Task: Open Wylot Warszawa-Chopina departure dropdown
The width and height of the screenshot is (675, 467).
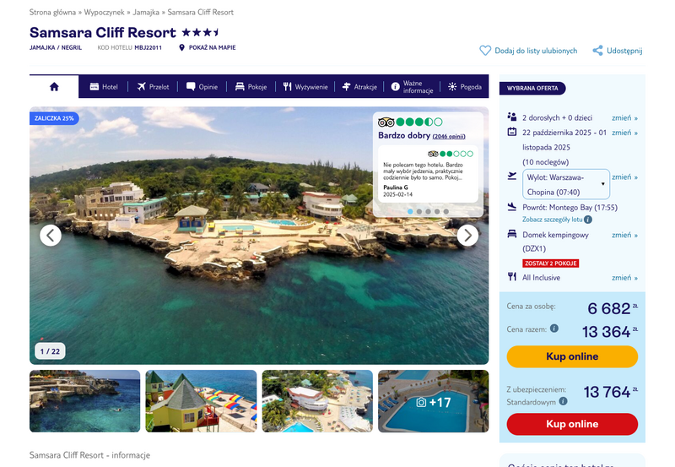Action: click(x=566, y=184)
